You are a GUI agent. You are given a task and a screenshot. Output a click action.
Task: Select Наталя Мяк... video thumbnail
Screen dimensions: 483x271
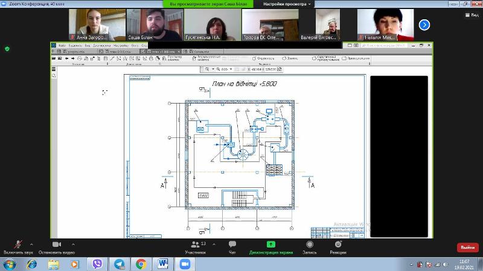point(385,25)
